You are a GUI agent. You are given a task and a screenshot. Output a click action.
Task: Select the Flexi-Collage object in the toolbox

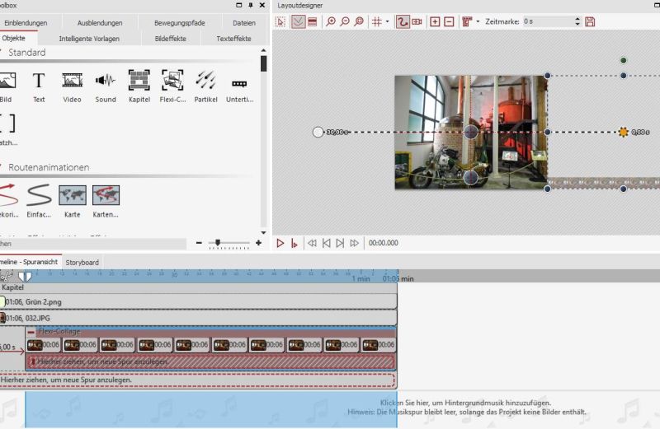point(172,81)
